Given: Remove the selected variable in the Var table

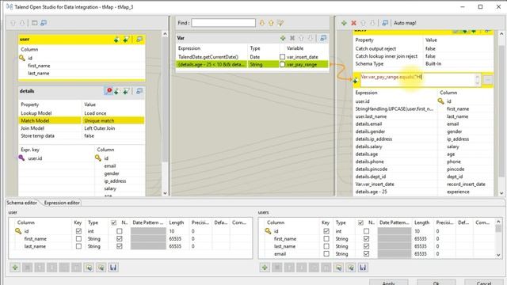Looking at the screenshot, I should (x=292, y=38).
